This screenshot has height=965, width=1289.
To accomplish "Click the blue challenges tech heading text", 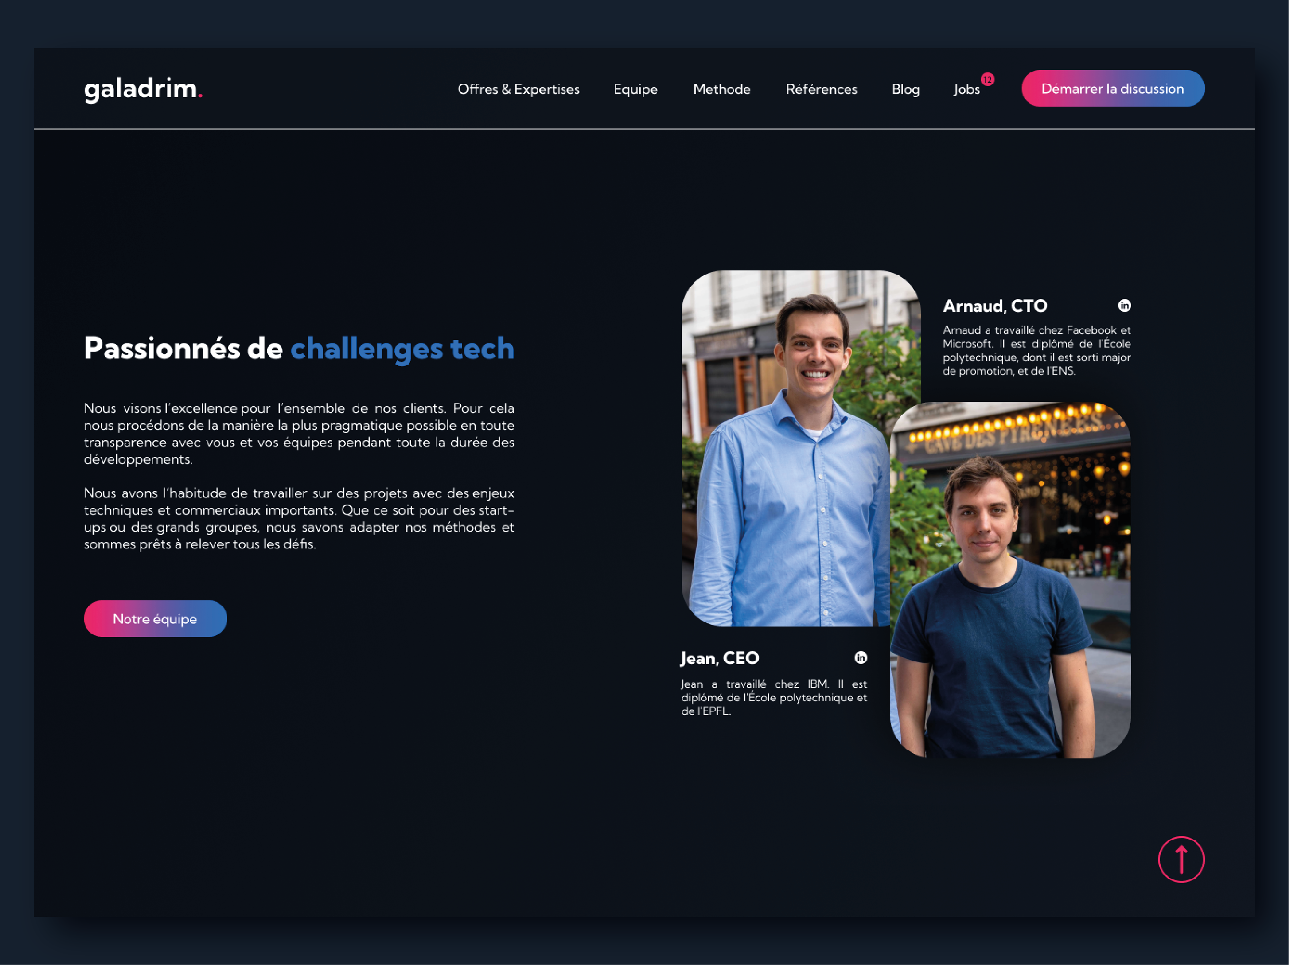I will (x=402, y=348).
